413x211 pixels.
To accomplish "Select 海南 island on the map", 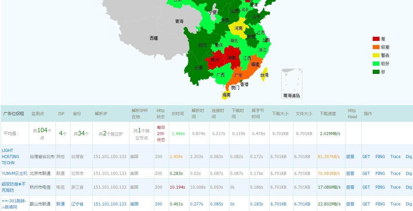I will pyautogui.click(x=226, y=95).
